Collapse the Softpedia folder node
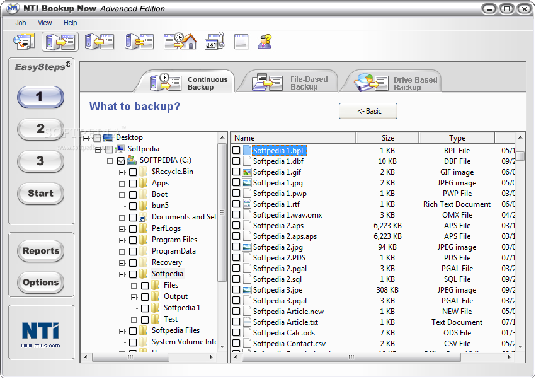The image size is (536, 379). (122, 274)
